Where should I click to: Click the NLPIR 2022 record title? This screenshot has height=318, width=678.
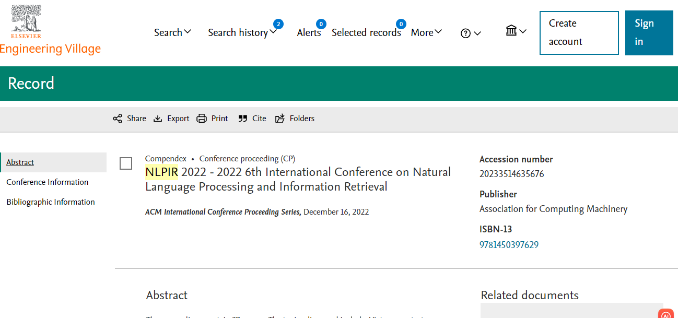(x=298, y=179)
